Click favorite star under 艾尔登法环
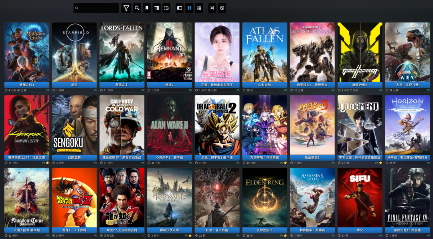Screen dimensions: 433x239 (285, 236)
